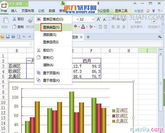Add a new document tab with plus
This screenshot has width=165, height=133.
click(x=88, y=37)
